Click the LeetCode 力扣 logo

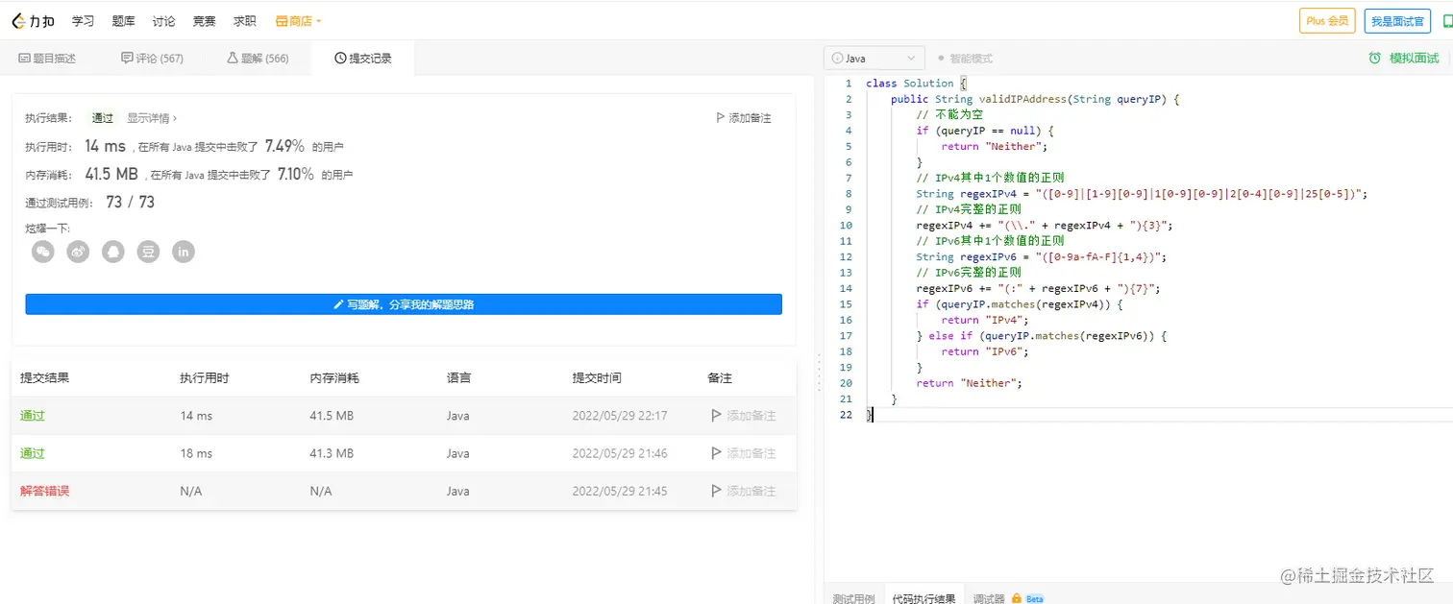point(34,20)
